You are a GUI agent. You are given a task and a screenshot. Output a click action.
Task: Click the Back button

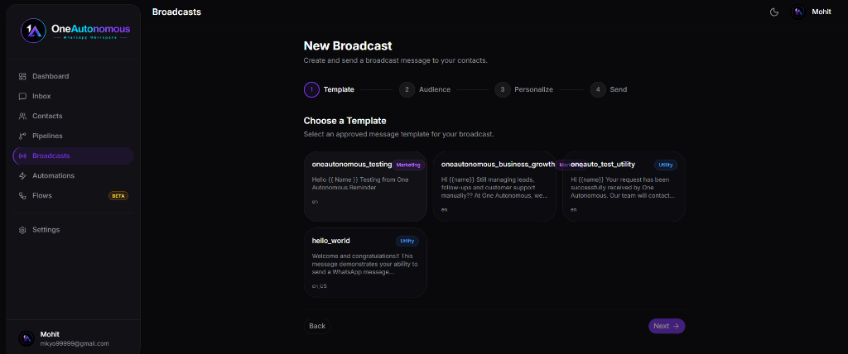tap(317, 326)
